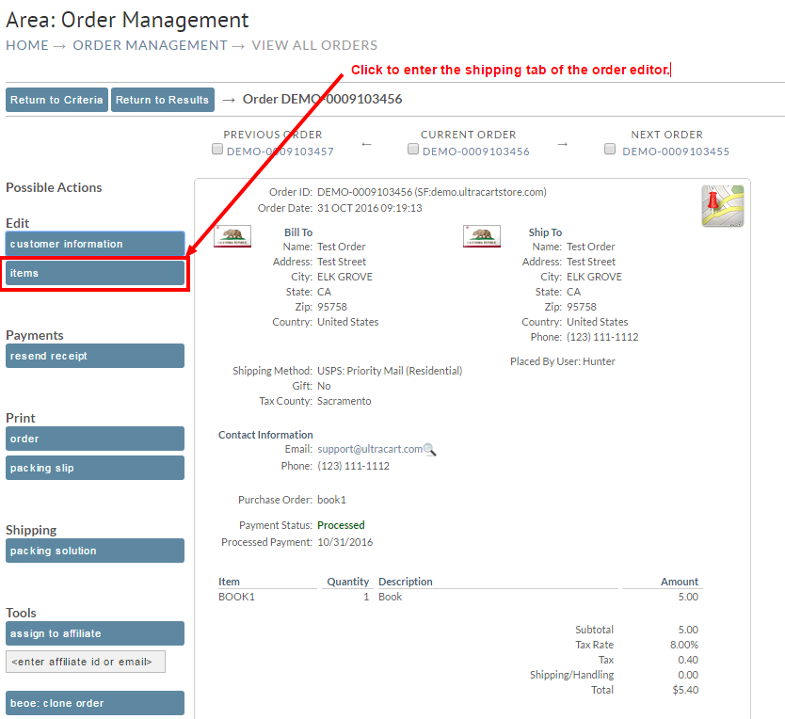Open VIEW ALL ORDERS breadcrumb
785x719 pixels.
314,45
